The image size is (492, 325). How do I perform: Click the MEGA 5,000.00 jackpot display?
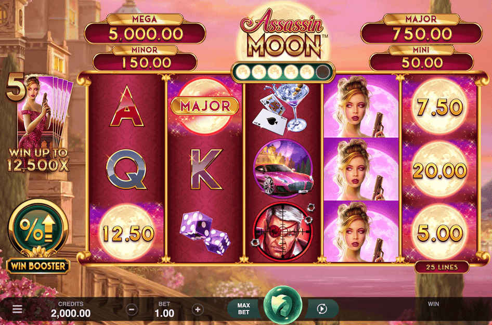[x=145, y=29]
